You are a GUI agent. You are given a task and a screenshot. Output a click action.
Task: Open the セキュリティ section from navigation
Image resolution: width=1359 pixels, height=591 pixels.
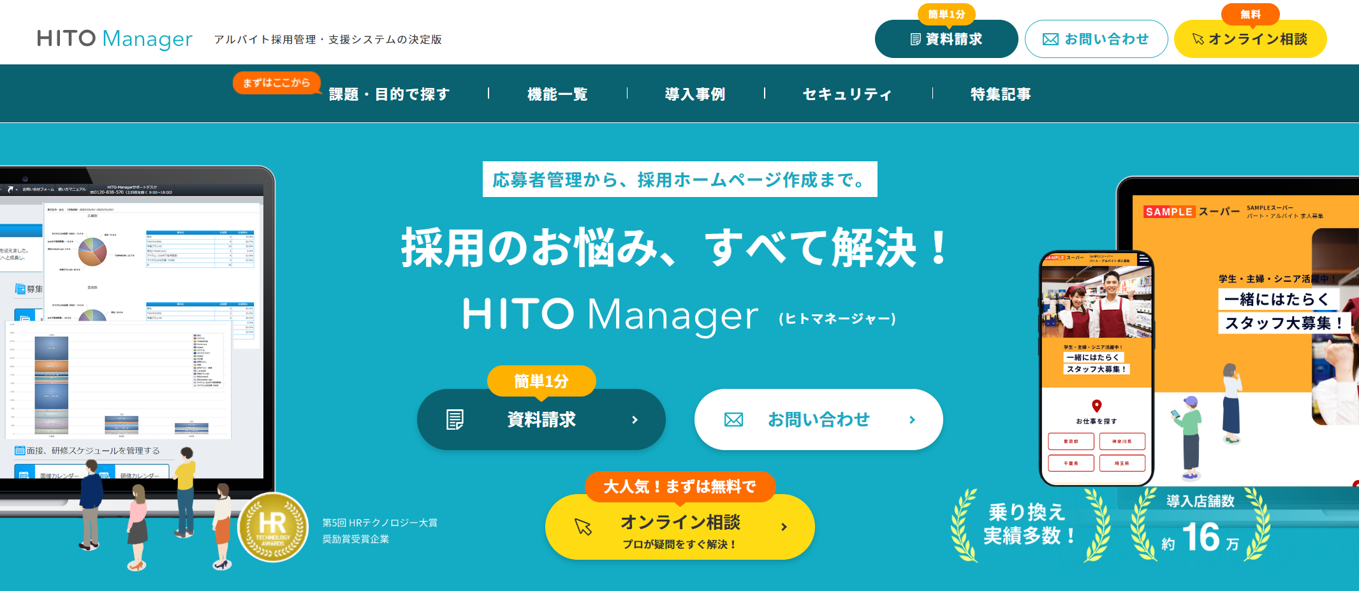(x=848, y=93)
